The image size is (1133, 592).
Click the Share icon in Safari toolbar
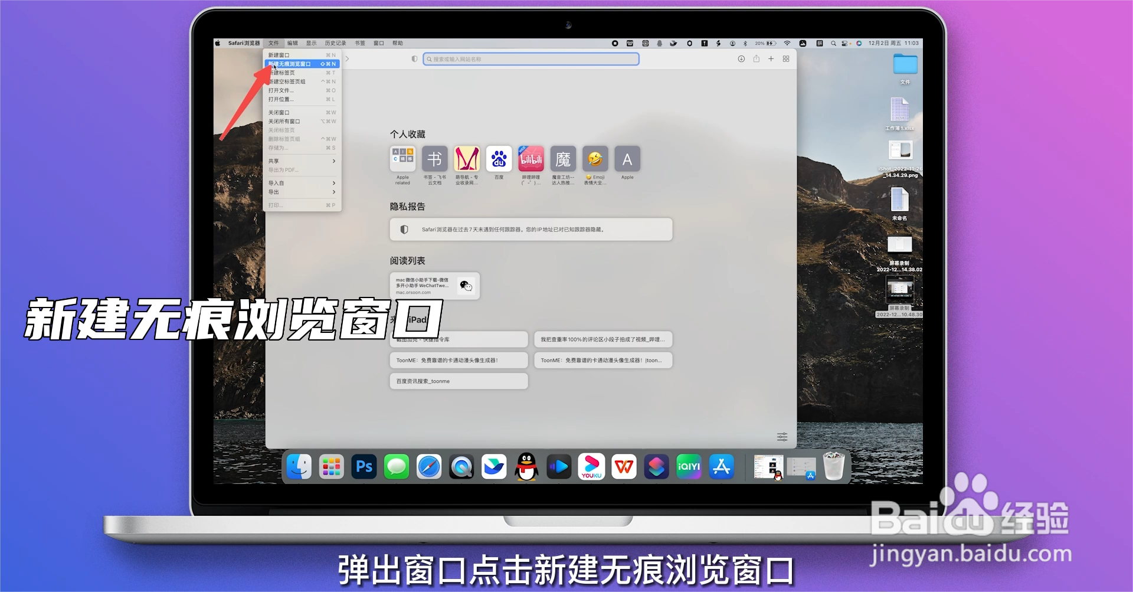click(757, 58)
